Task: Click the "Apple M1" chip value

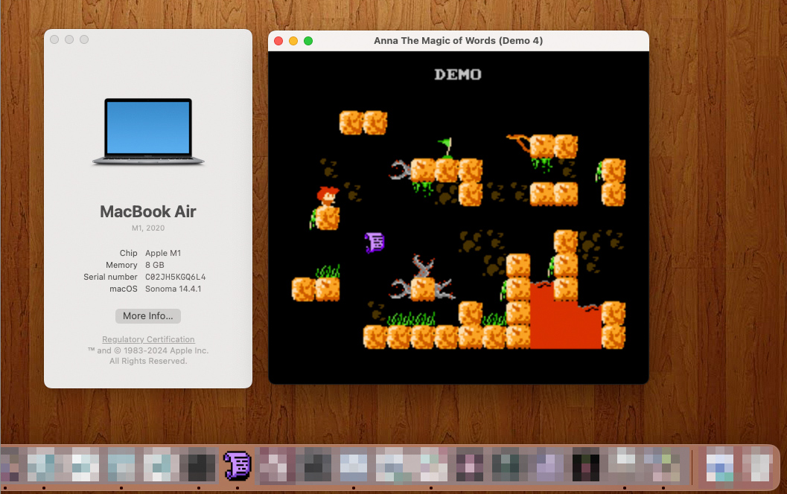Action: coord(163,253)
